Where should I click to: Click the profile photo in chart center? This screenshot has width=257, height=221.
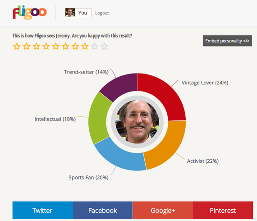point(137,122)
